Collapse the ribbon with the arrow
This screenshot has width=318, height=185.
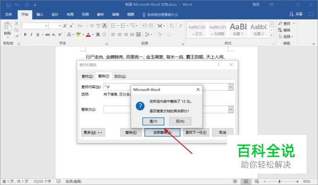pos(313,44)
